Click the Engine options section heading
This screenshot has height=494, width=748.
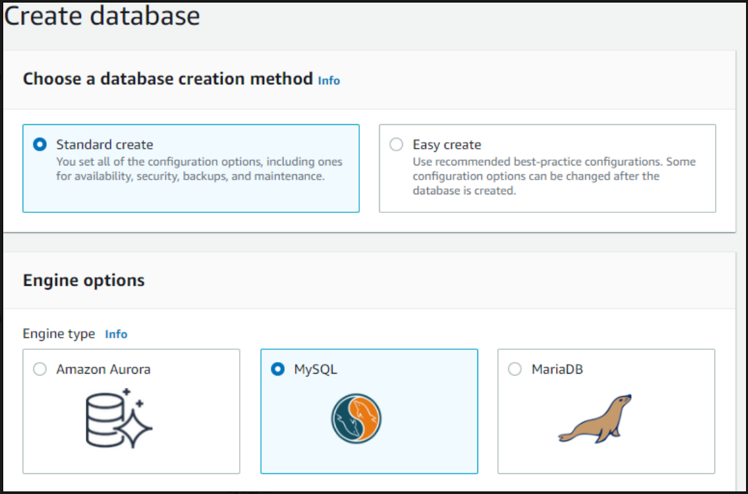coord(84,280)
